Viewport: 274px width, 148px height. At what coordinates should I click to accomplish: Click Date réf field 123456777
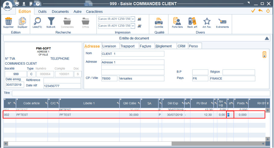coord(62,86)
